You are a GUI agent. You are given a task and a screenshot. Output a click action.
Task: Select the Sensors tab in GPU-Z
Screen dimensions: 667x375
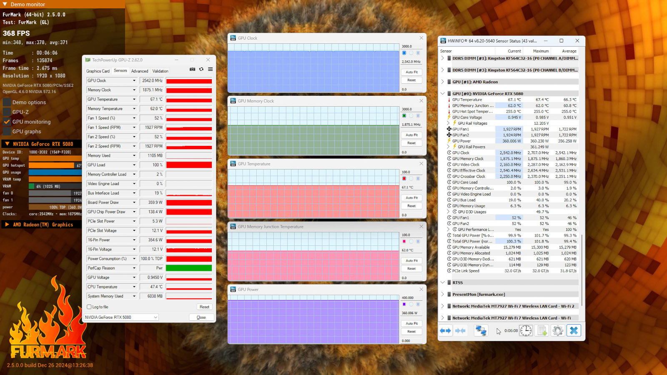click(x=120, y=71)
